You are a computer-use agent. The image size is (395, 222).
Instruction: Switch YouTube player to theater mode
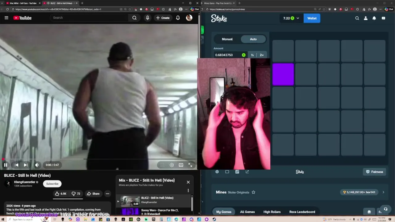pyautogui.click(x=181, y=165)
